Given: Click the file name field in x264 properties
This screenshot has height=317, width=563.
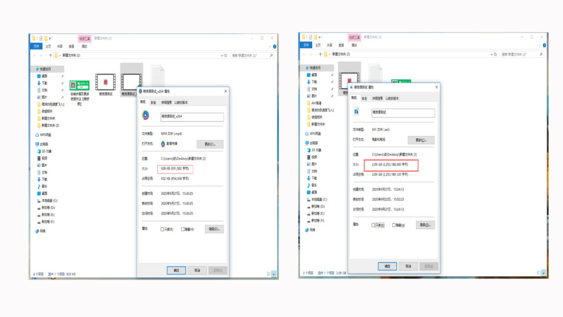Looking at the screenshot, I should (191, 117).
